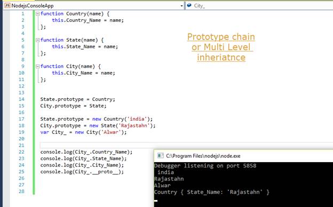The width and height of the screenshot is (333, 207).
Task: Click 'this.State_Name = name;' code line
Action: [x=85, y=47]
